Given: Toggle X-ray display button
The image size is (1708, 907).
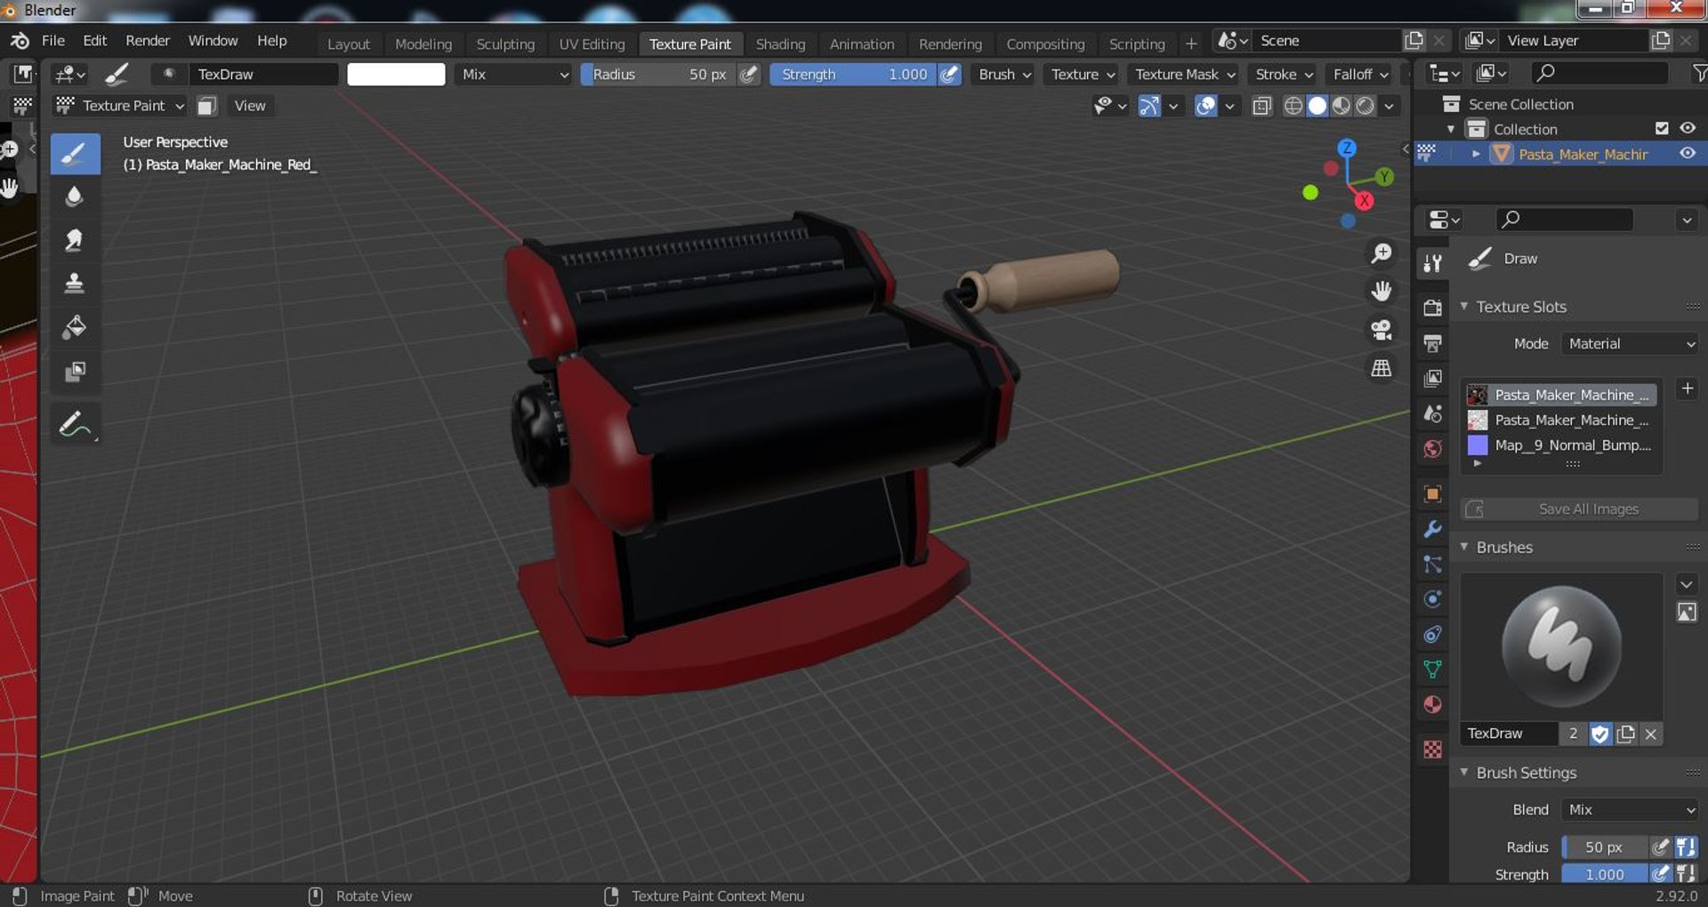Looking at the screenshot, I should (x=1261, y=106).
